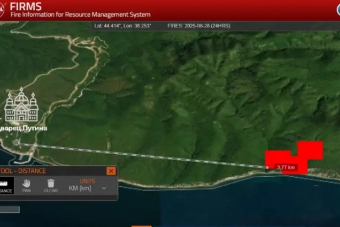Click the Дворец Путина map label
Screen dimensions: 340x227
click(24, 128)
